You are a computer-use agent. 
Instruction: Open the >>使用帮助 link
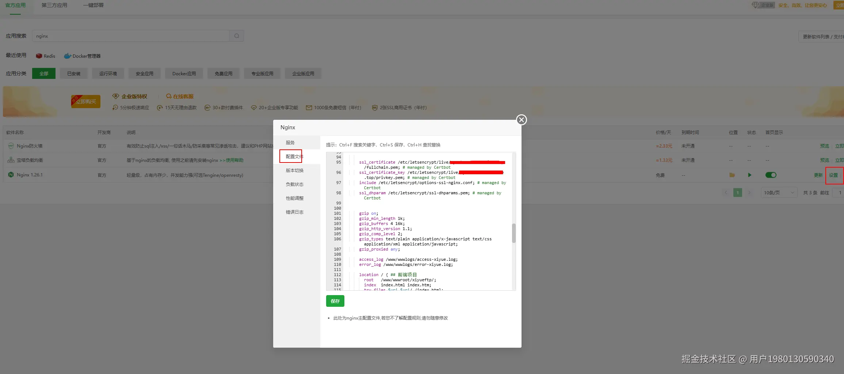click(x=232, y=160)
